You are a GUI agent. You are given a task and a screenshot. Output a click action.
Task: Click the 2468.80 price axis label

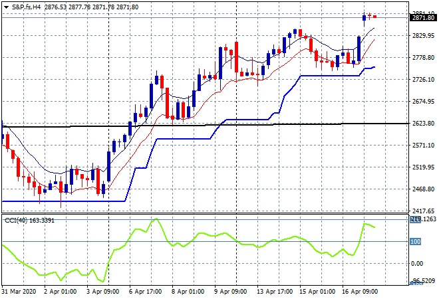point(423,189)
